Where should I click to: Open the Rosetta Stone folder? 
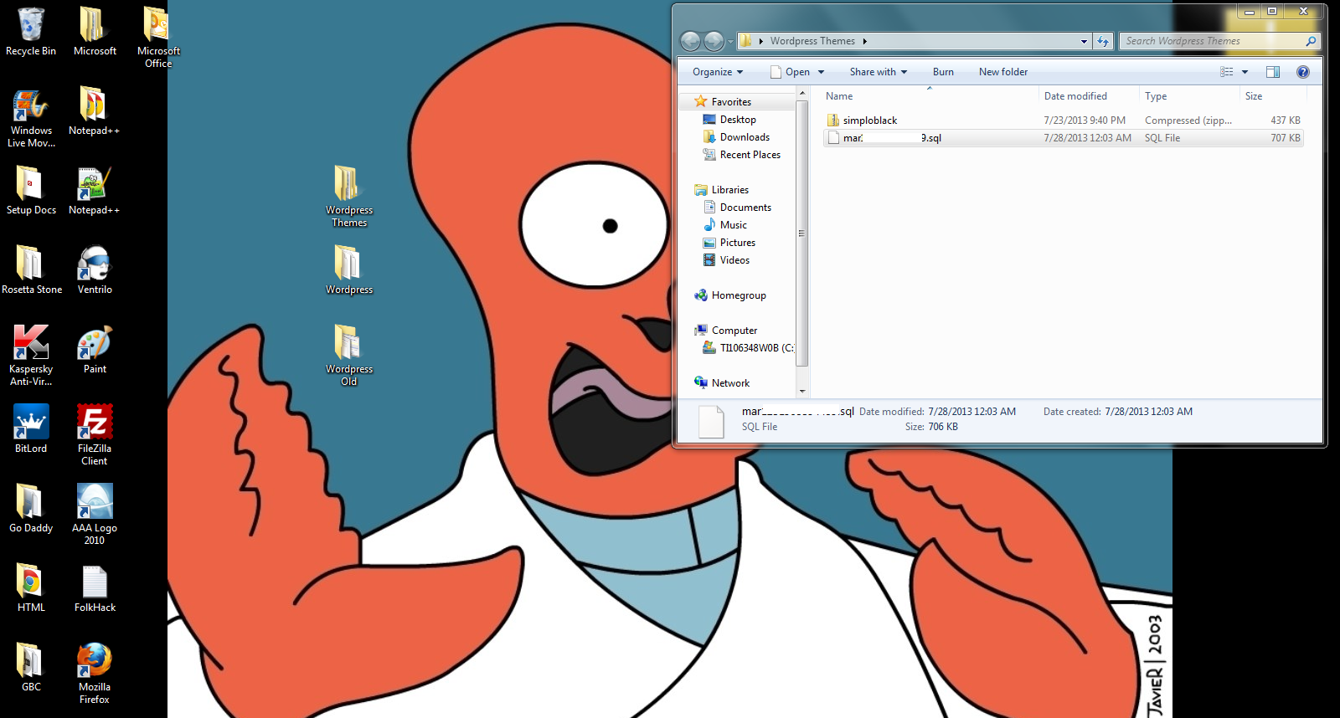31,270
